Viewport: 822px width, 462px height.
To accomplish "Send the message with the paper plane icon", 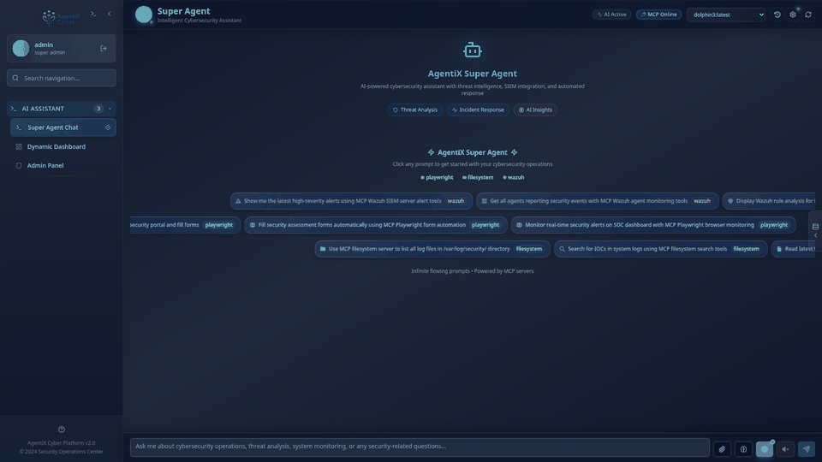I will pos(807,449).
